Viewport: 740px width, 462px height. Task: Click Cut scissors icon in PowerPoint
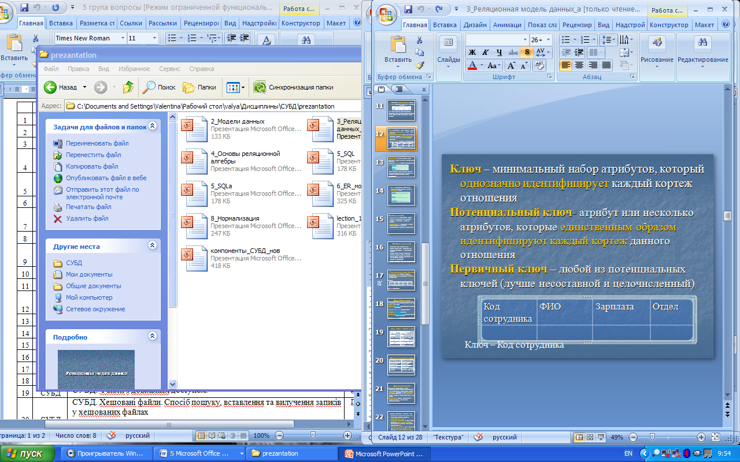pos(420,40)
